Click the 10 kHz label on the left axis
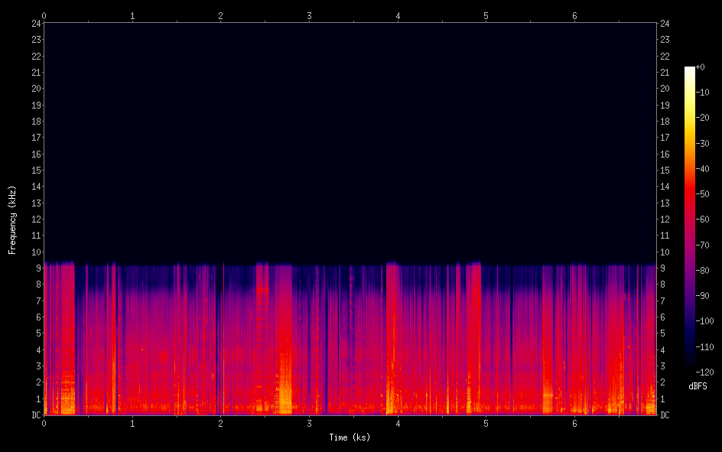This screenshot has width=722, height=452. click(35, 252)
